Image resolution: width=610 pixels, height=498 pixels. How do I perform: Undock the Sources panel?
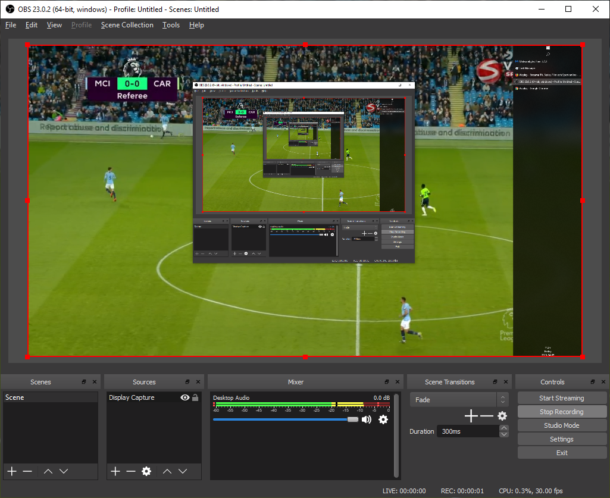tap(187, 381)
